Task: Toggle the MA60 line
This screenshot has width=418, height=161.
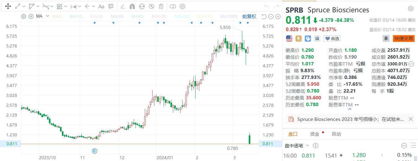Action: (138, 16)
